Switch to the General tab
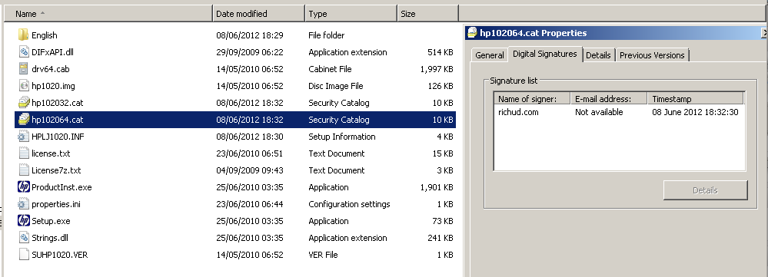This screenshot has height=277, width=768. point(489,55)
